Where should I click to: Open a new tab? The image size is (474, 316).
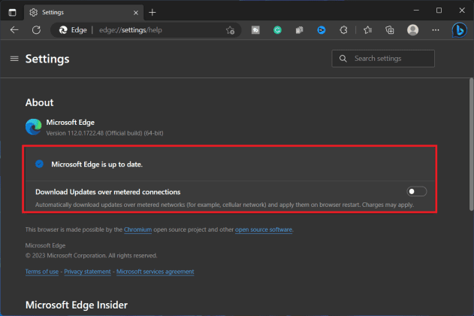[152, 12]
